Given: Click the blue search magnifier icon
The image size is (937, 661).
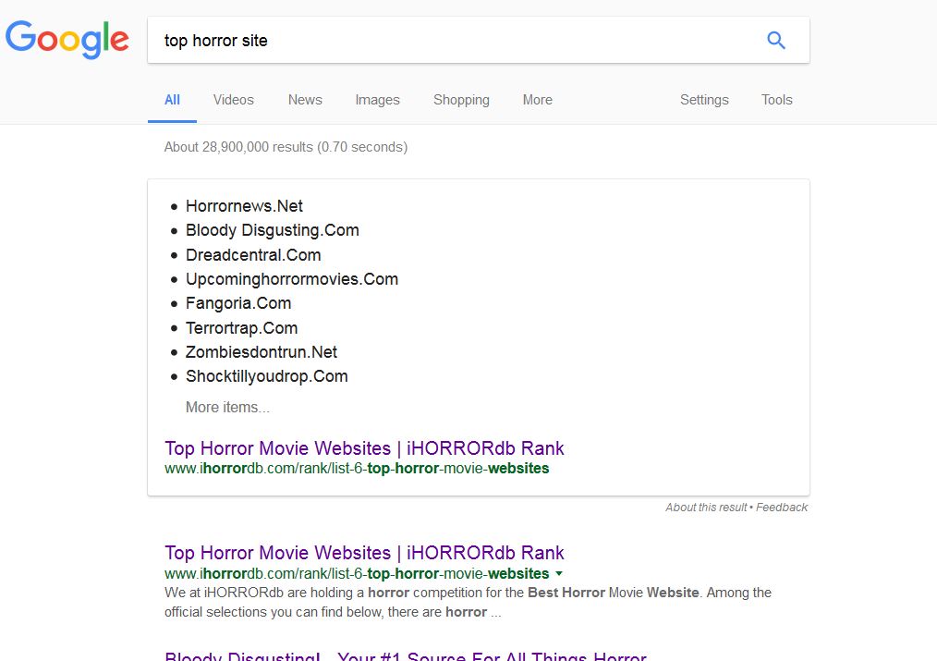Looking at the screenshot, I should [x=775, y=40].
